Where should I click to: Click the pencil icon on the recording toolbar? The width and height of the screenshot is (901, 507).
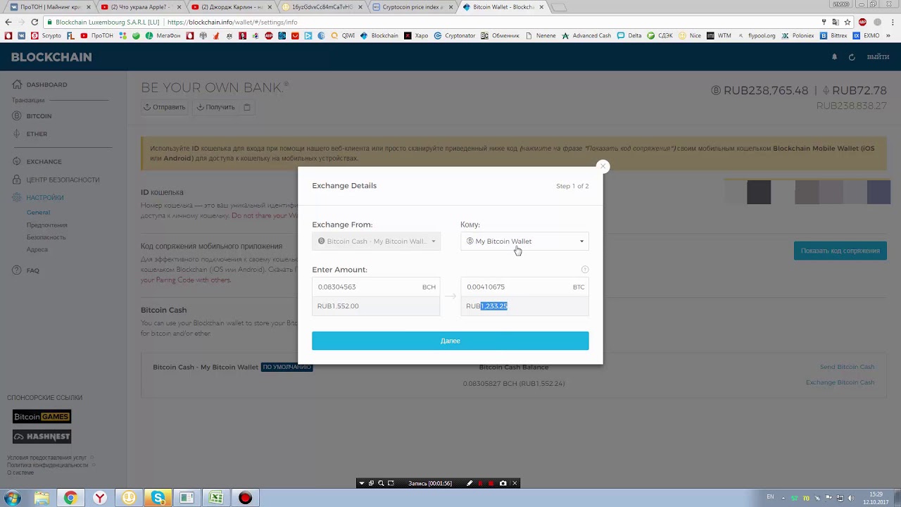pos(470,483)
